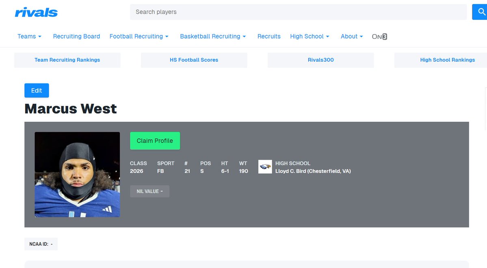The image size is (487, 268).
Task: Open the Recruiting Board page
Action: pyautogui.click(x=76, y=36)
